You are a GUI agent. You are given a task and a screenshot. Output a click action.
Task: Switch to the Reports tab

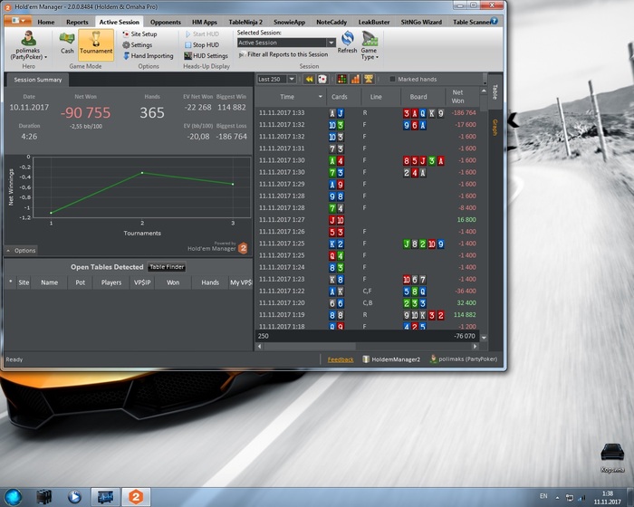[77, 22]
